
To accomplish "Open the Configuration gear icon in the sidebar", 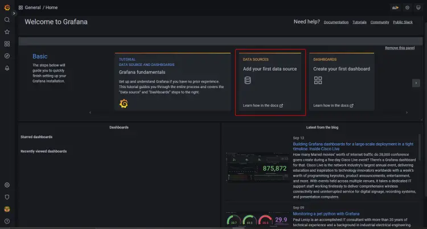I will click(x=7, y=185).
